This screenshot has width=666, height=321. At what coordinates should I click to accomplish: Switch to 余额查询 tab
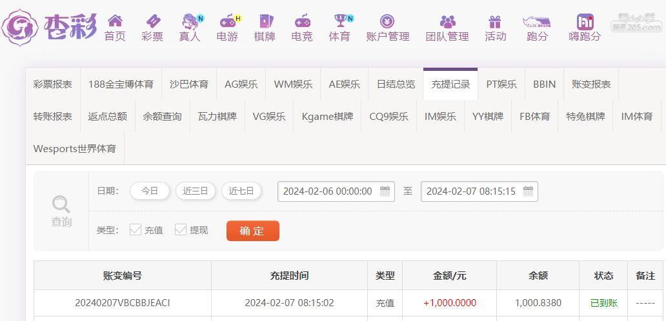tap(162, 116)
